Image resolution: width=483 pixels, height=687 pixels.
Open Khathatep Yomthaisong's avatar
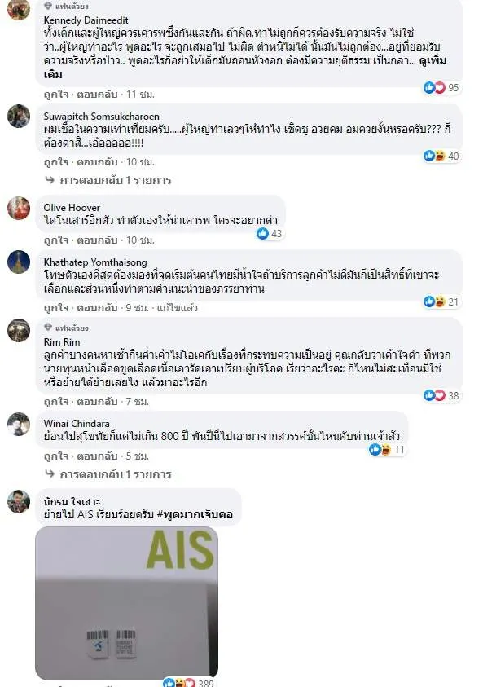(19, 262)
